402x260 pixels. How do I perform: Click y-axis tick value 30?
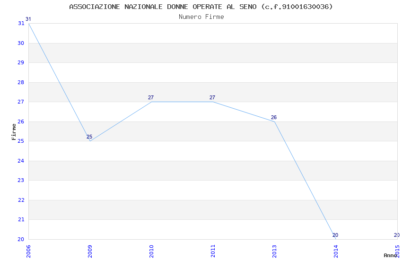tap(21, 43)
